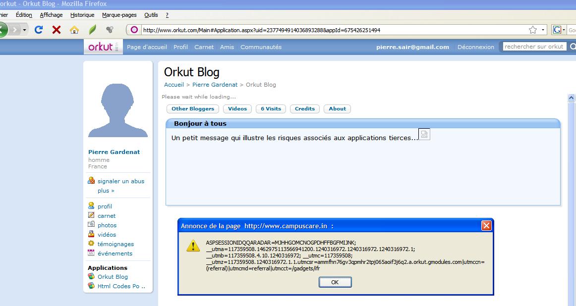Open the 'Html Codes Po ..' application link
Image resolution: width=576 pixels, height=306 pixels.
pyautogui.click(x=121, y=286)
